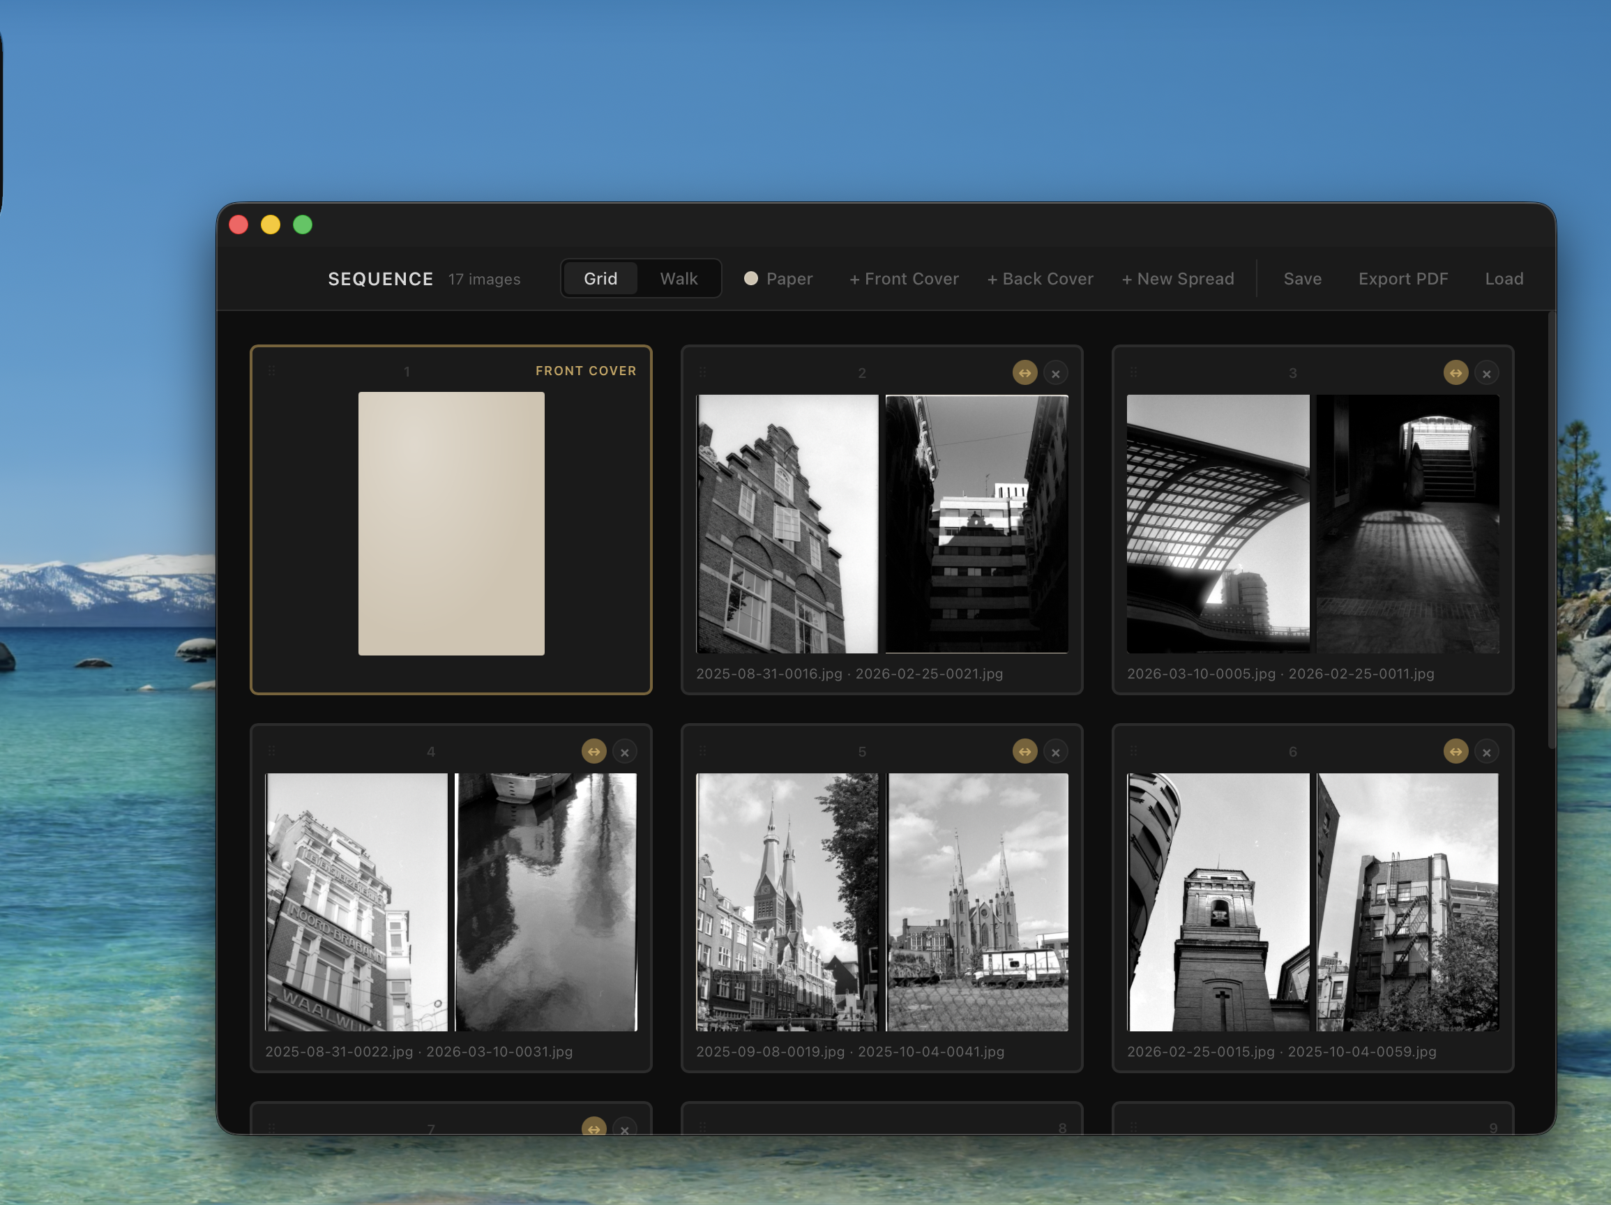The height and width of the screenshot is (1205, 1611).
Task: Save the sequence
Action: point(1302,279)
